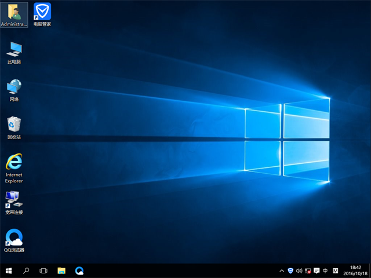This screenshot has width=371, height=278.
Task: Select the 宽带连接 broadband connection shortcut
Action: [14, 202]
